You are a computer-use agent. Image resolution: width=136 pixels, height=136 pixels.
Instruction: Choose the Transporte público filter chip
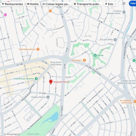pyautogui.click(x=87, y=4)
